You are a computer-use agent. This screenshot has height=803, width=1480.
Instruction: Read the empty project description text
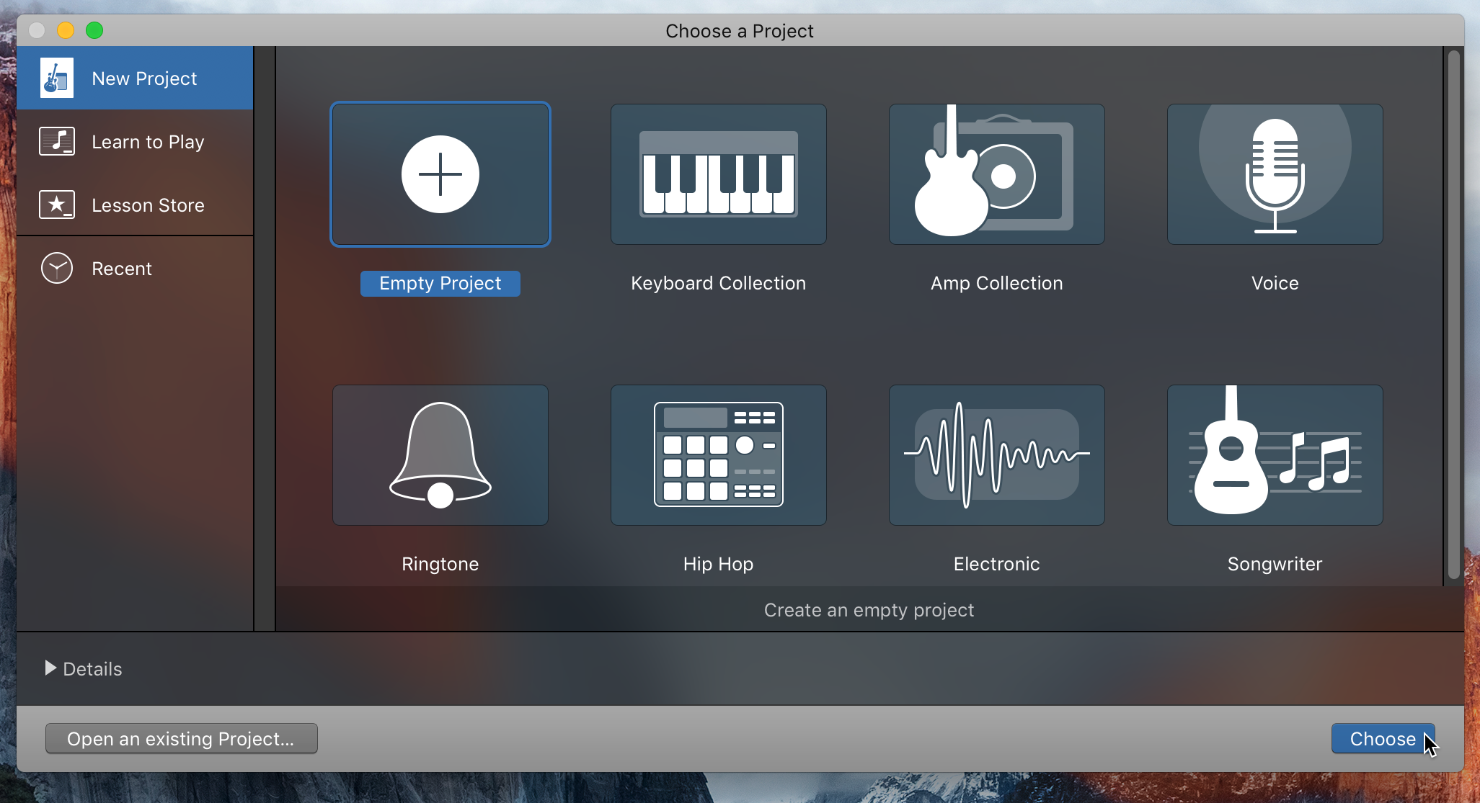click(x=869, y=609)
